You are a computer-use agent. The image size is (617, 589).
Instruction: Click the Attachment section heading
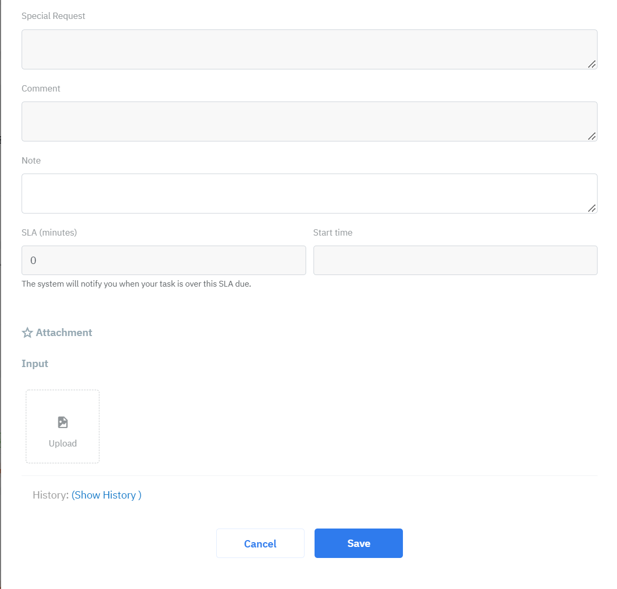[64, 332]
